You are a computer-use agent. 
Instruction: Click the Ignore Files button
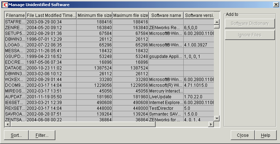pos(250,35)
